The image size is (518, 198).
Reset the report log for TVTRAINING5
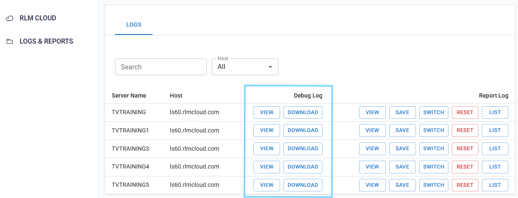coord(465,185)
